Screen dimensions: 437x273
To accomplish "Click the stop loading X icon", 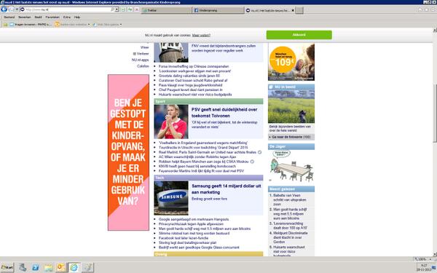I will coord(137,9).
